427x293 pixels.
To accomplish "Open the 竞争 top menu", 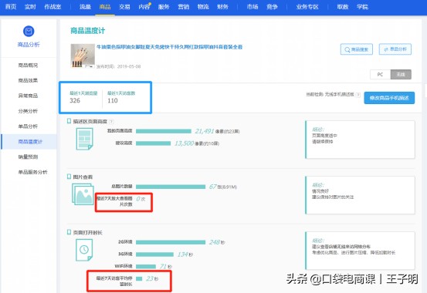I will pyautogui.click(x=272, y=7).
